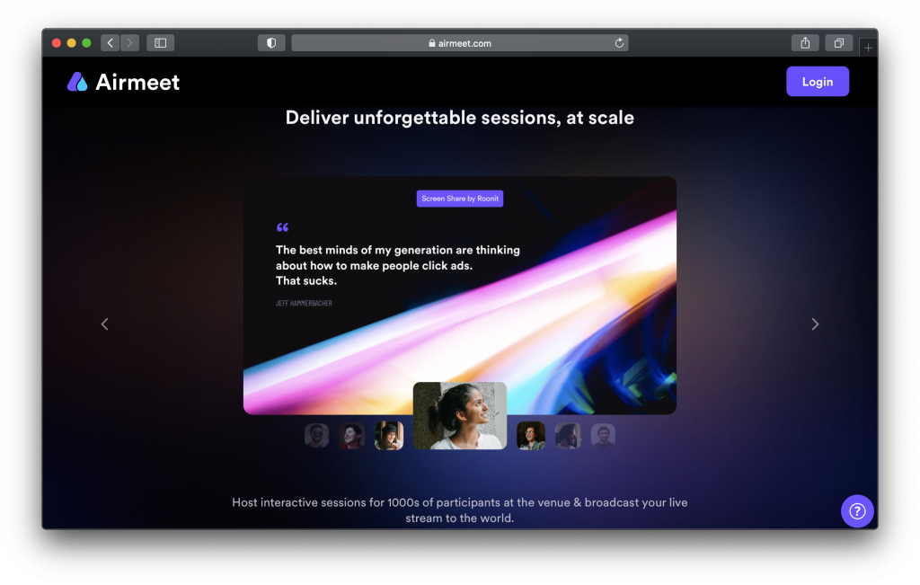Image resolution: width=920 pixels, height=585 pixels.
Task: Select the second participant avatar from the left
Action: (x=352, y=436)
